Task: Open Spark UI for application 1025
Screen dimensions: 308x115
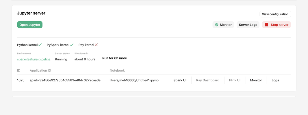Action: click(x=180, y=80)
